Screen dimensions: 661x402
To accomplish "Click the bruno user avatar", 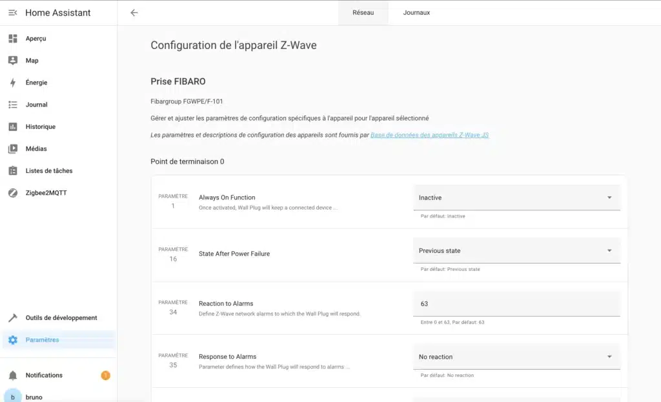I will (x=13, y=396).
